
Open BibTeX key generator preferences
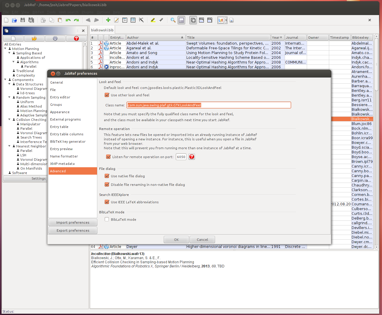coord(73,142)
